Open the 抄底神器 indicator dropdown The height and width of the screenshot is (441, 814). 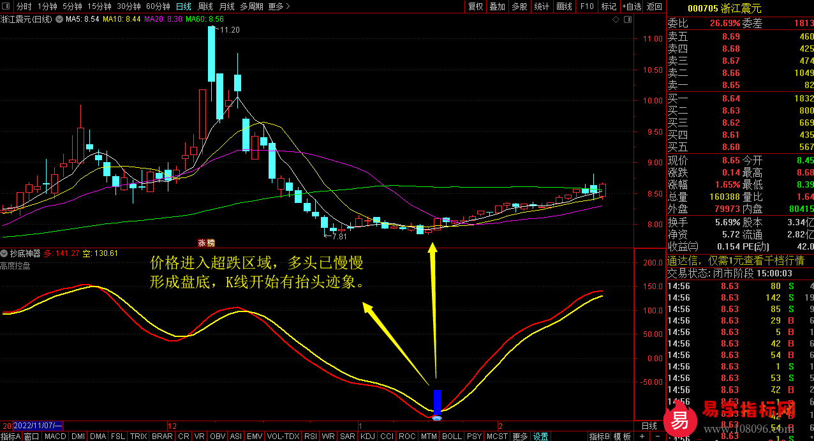(x=4, y=253)
